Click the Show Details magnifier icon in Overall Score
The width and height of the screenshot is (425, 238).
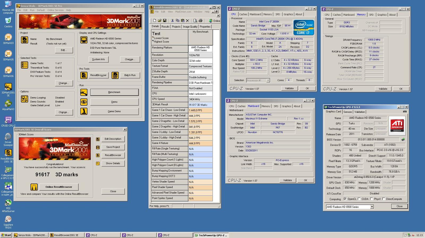98,163
